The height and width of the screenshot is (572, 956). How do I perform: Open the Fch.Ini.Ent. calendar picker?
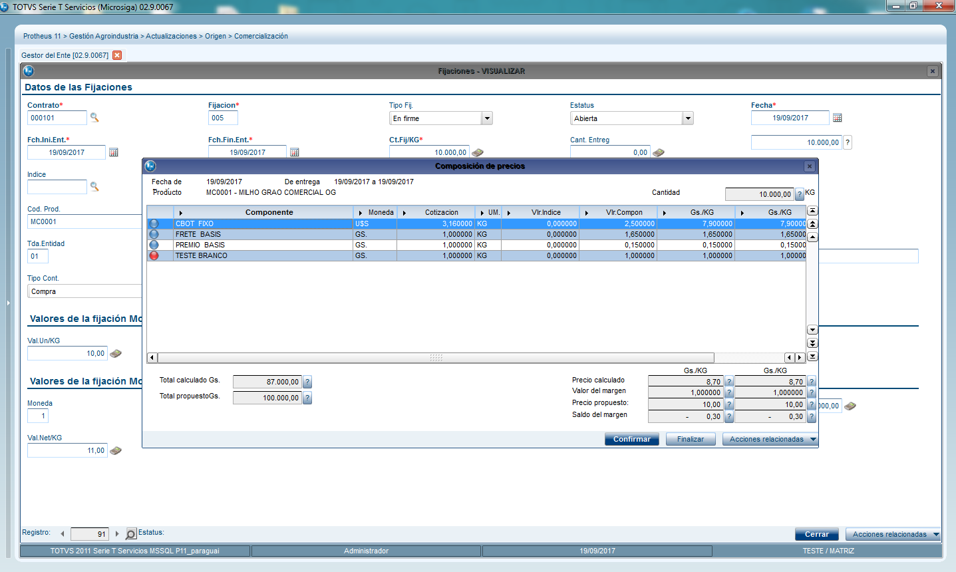tap(114, 152)
